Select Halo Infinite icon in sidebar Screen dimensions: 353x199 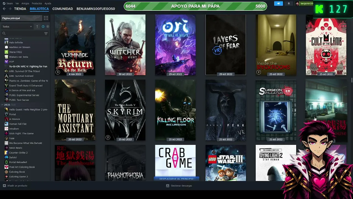pyautogui.click(x=7, y=43)
